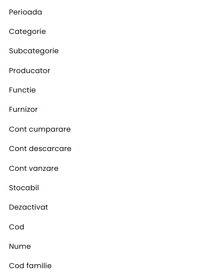Open the Categorie filter option
Screen dimensions: 223x273
point(27,32)
